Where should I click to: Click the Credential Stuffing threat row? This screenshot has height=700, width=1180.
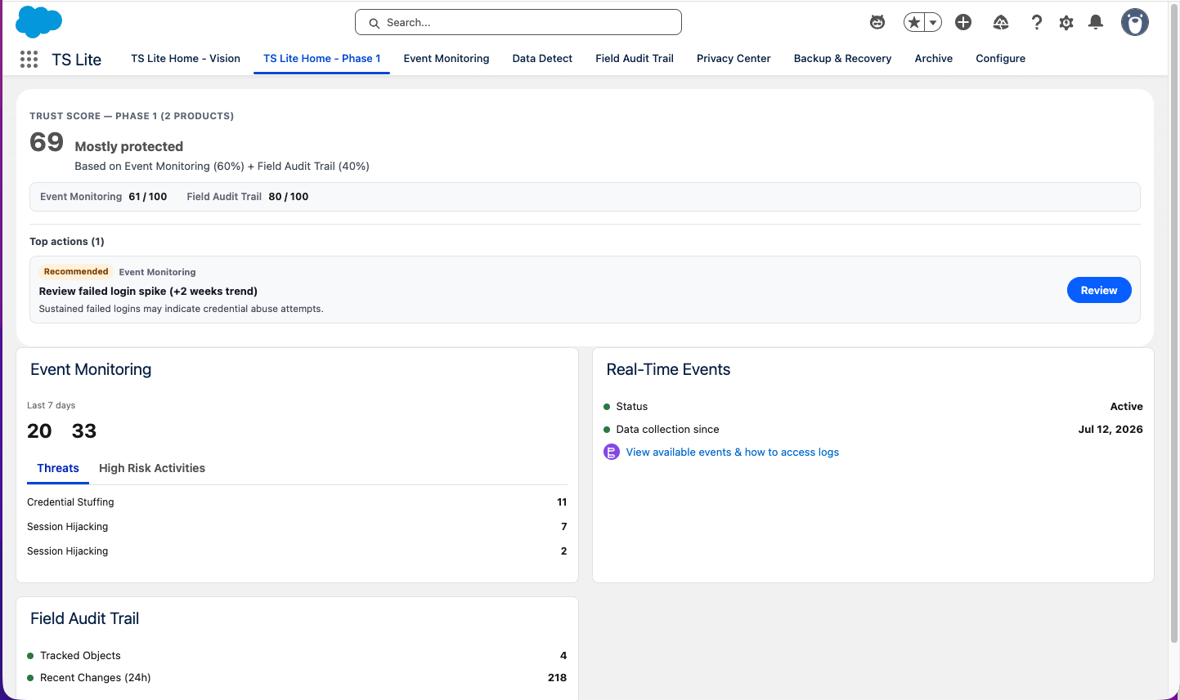(x=297, y=502)
